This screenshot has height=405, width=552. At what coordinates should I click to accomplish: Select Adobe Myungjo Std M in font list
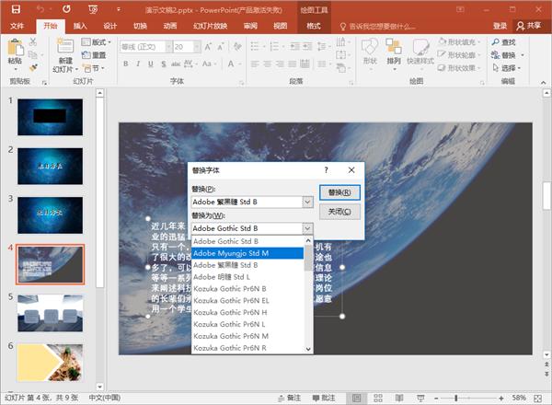coord(247,253)
